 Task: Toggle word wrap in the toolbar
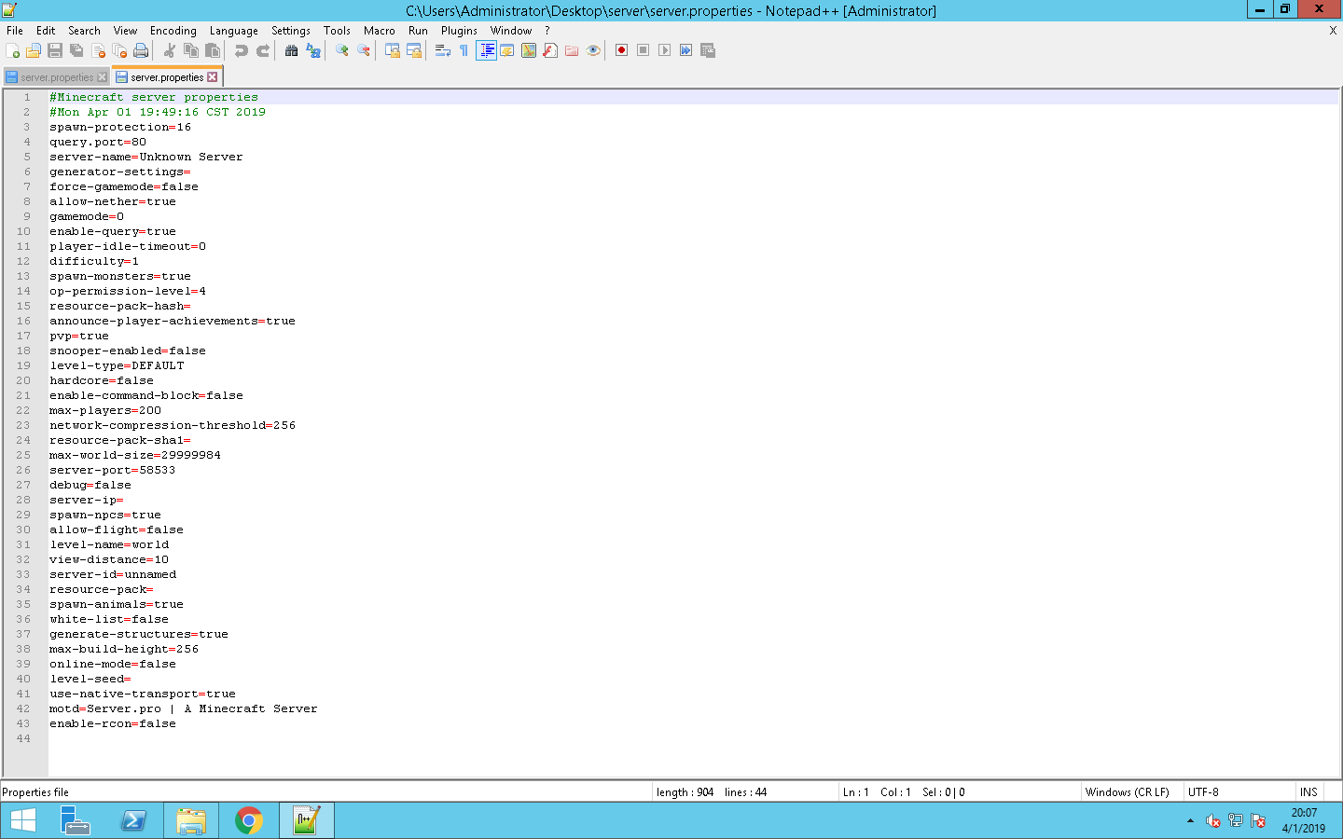pos(443,50)
